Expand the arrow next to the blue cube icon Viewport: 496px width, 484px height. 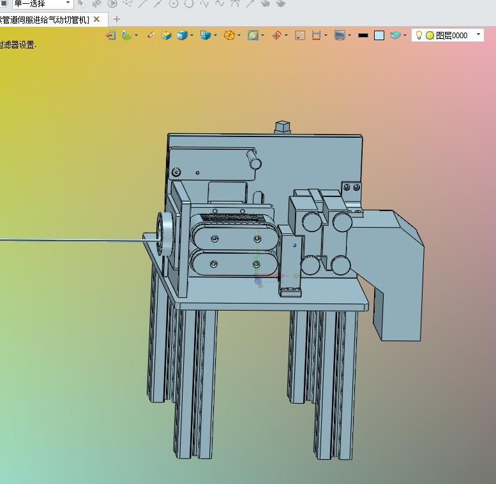tap(192, 36)
